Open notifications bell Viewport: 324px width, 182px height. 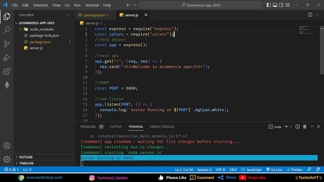point(318,169)
